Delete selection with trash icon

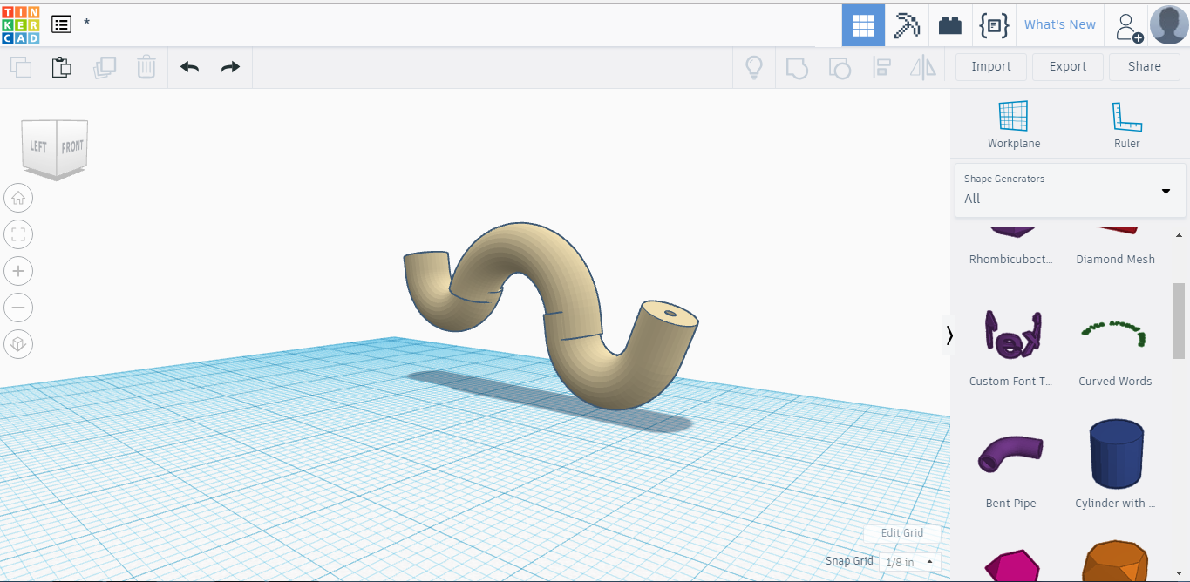point(146,67)
